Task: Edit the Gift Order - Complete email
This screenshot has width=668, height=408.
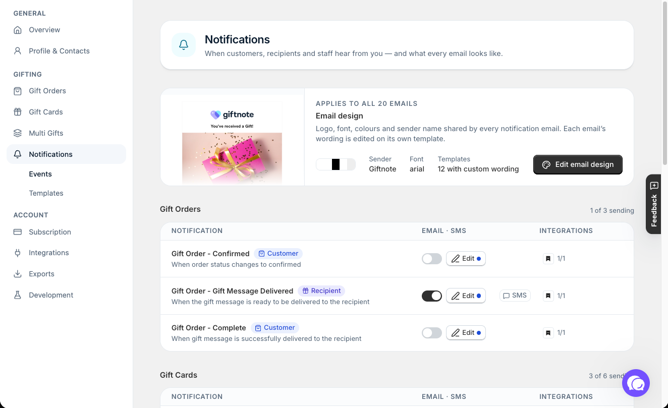Action: (x=466, y=333)
